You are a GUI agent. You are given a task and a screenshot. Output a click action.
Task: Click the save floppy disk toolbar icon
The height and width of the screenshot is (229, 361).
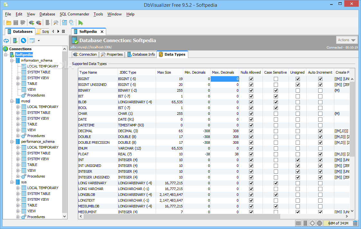[x=16, y=23]
